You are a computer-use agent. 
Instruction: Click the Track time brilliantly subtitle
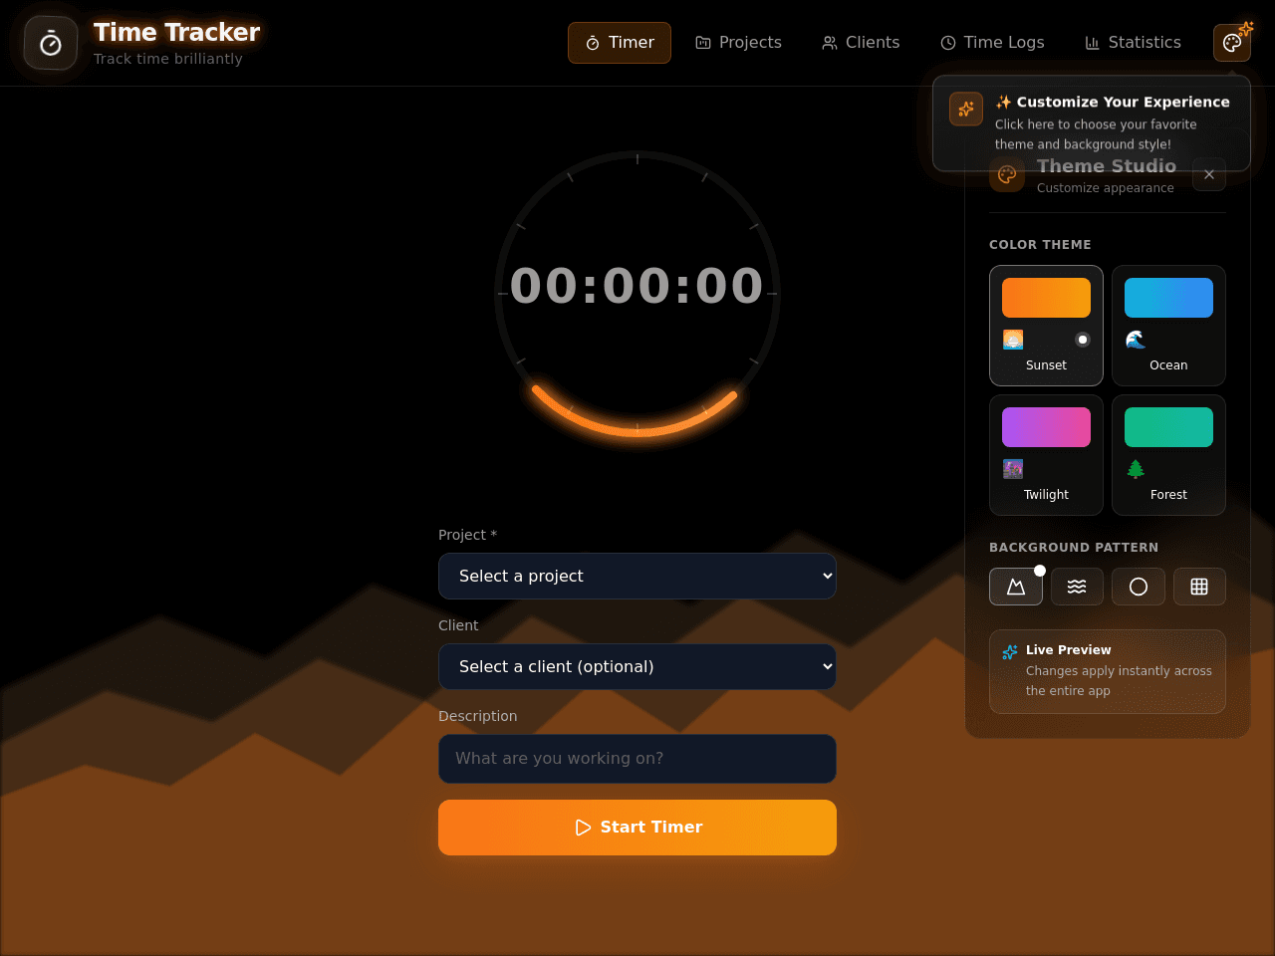(168, 59)
